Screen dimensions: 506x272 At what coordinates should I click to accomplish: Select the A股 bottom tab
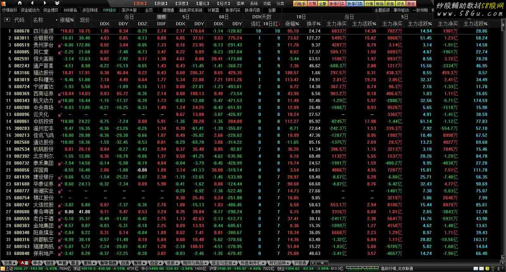click(x=24, y=263)
